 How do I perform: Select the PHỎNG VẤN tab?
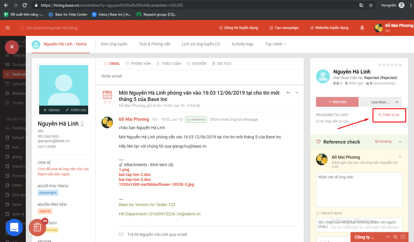click(x=138, y=63)
